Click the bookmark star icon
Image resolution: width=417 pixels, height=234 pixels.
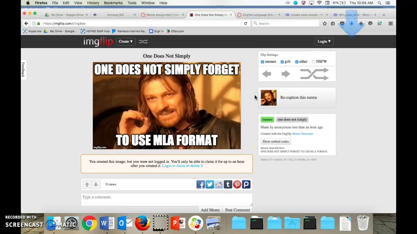[x=325, y=23]
